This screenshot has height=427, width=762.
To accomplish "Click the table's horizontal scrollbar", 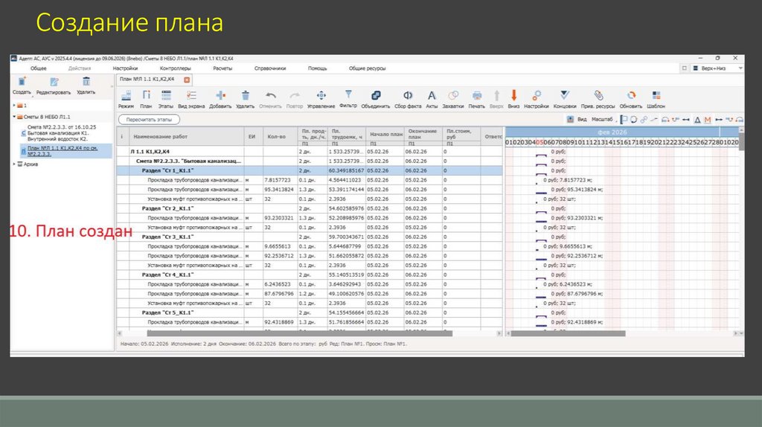I will tap(299, 333).
